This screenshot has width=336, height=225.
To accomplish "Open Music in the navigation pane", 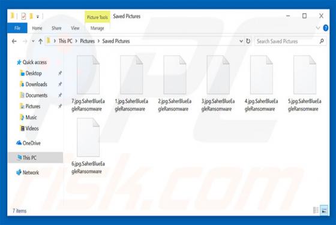I will click(x=28, y=117).
